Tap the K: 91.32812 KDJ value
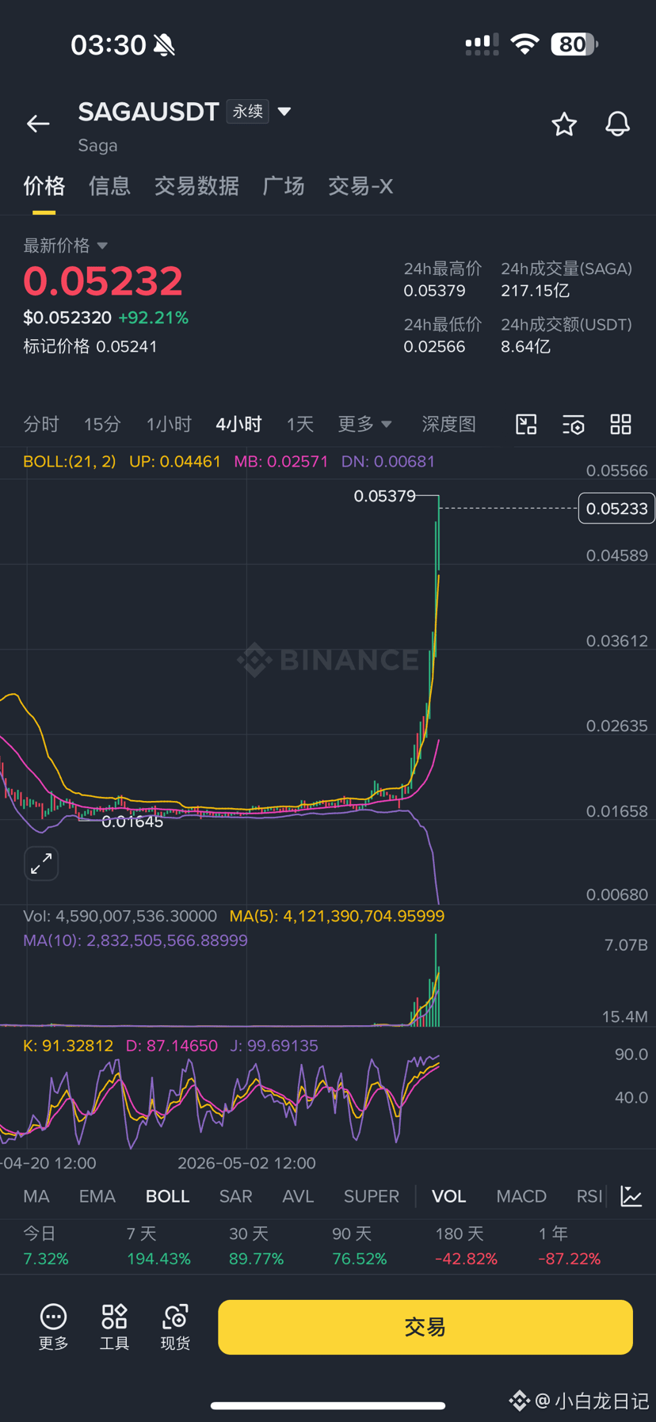The width and height of the screenshot is (656, 1422). pos(68,1046)
